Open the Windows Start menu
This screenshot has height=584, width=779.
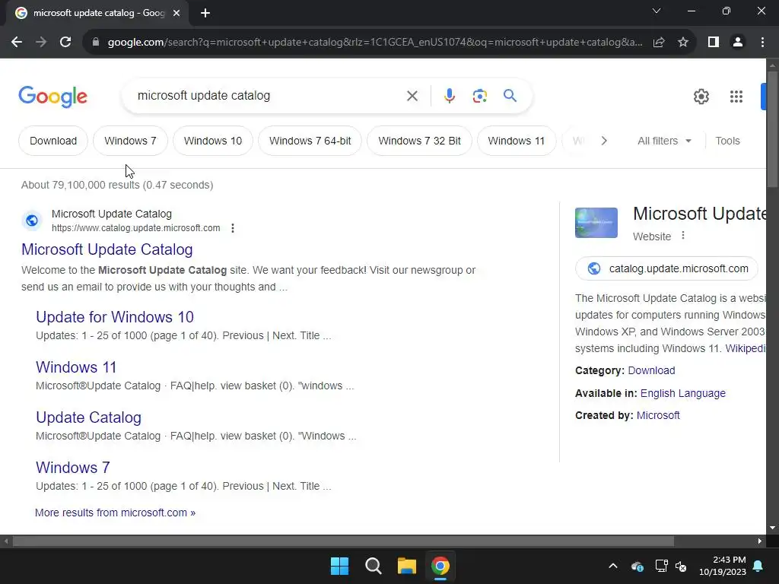[x=340, y=566]
